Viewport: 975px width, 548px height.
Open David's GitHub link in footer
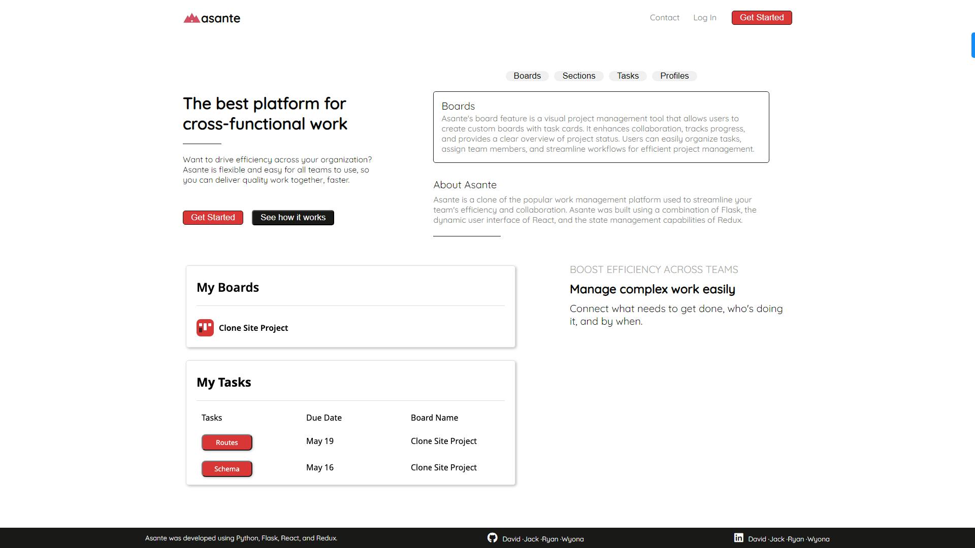[x=511, y=539]
